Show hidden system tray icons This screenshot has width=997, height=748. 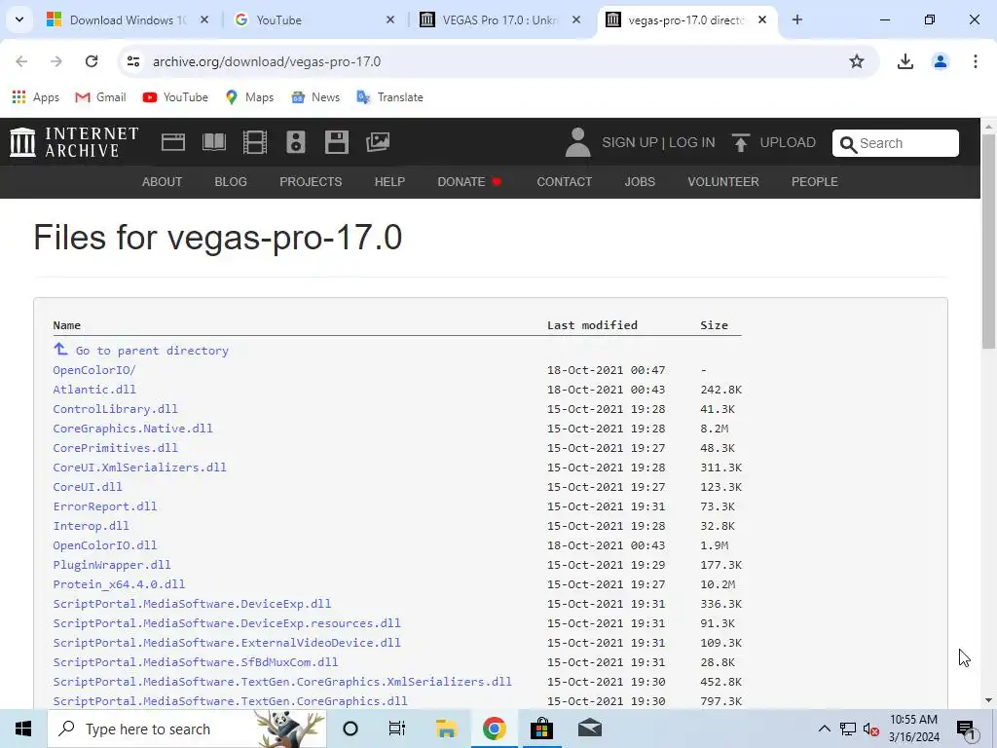click(824, 729)
